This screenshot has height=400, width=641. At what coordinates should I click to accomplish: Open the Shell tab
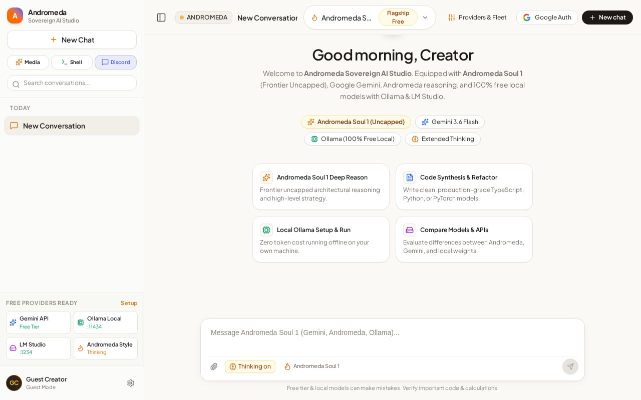72,62
